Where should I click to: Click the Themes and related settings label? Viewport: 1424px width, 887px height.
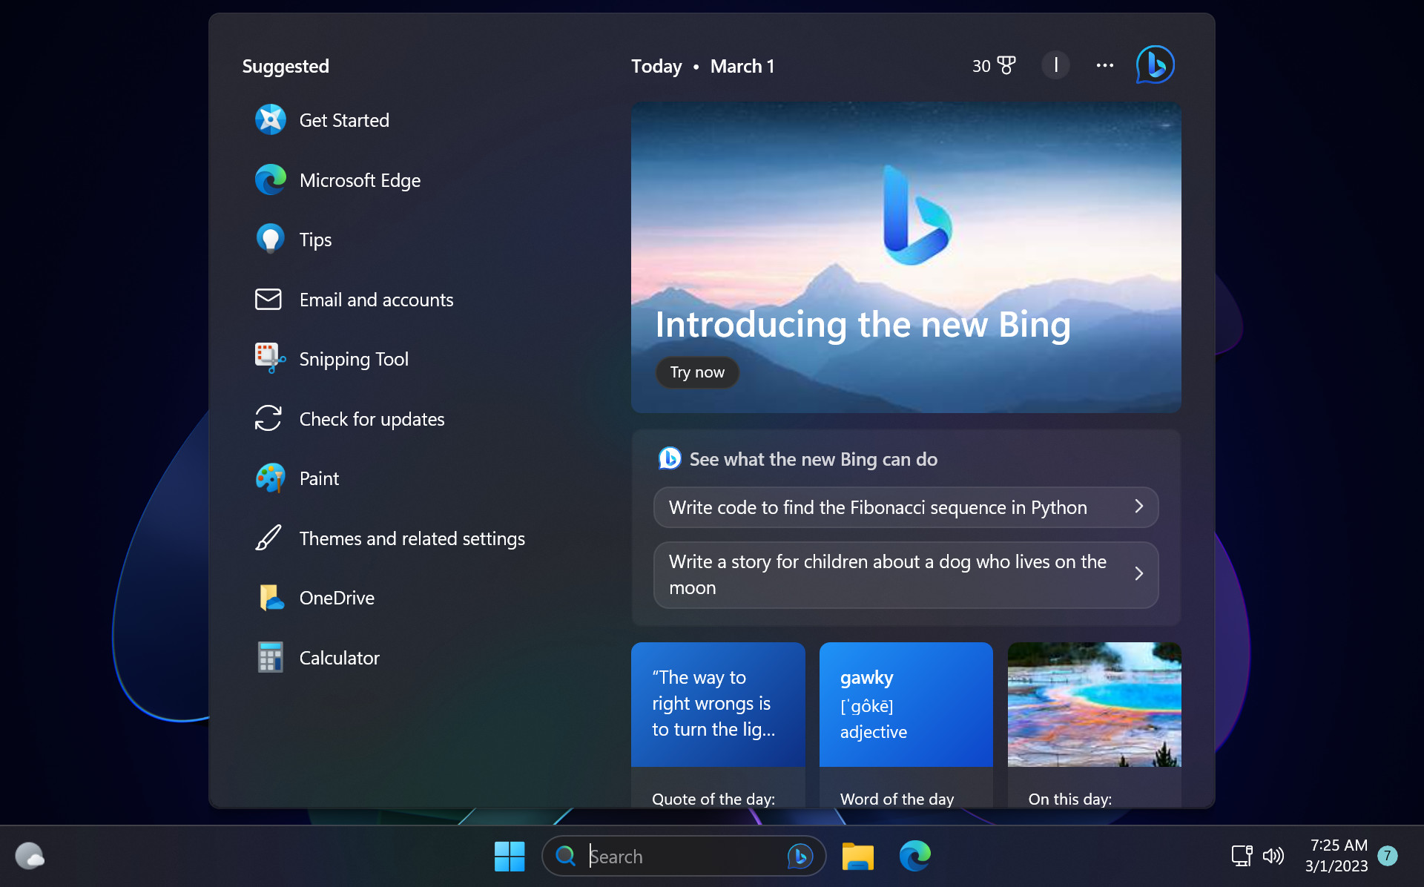[x=412, y=538]
